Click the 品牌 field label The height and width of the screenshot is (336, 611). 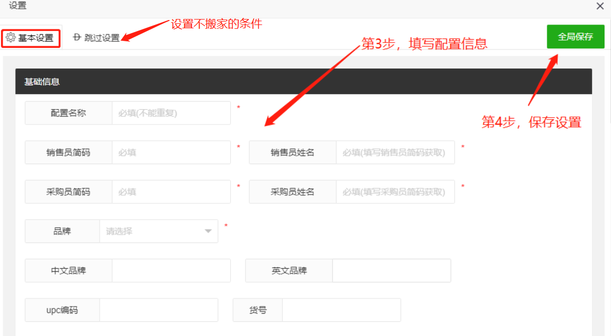62,231
